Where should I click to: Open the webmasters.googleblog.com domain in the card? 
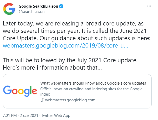point(70,100)
